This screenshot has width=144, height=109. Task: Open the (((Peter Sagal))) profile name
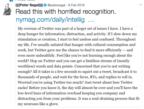(x=29, y=5)
